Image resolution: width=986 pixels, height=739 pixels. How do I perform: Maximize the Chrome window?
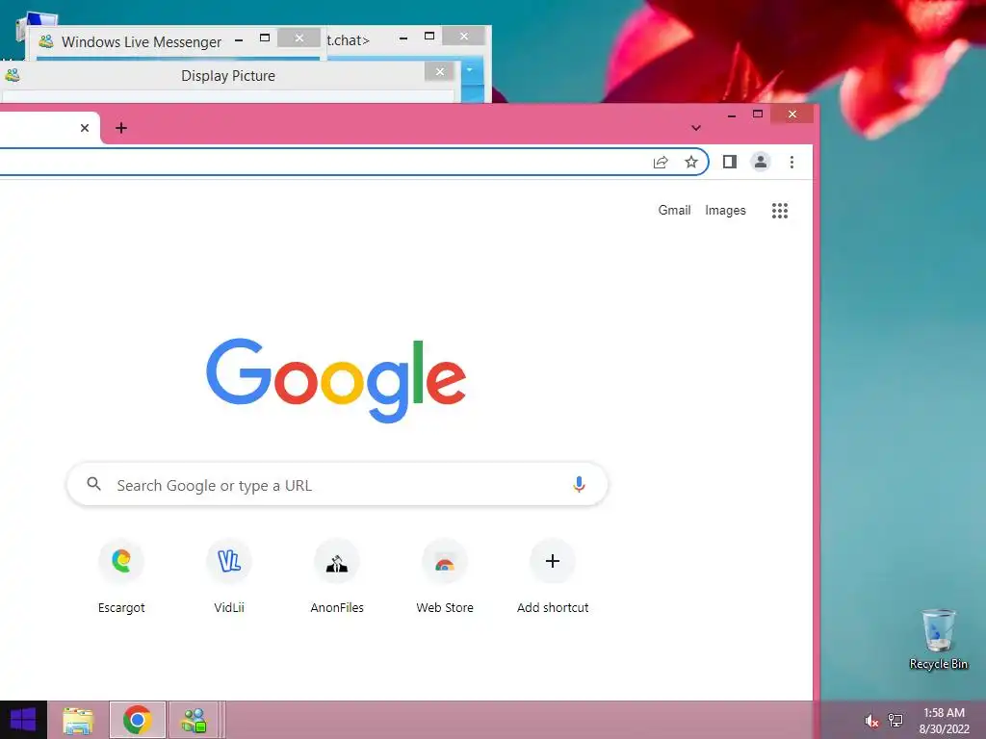(758, 115)
